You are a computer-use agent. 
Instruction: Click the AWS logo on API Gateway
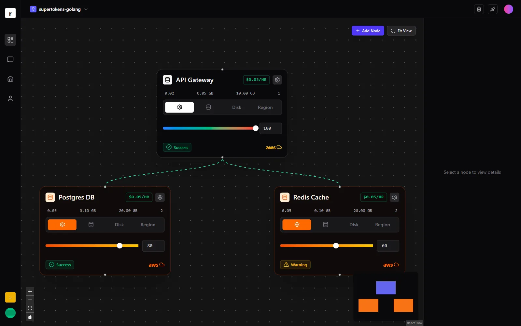coord(274,147)
